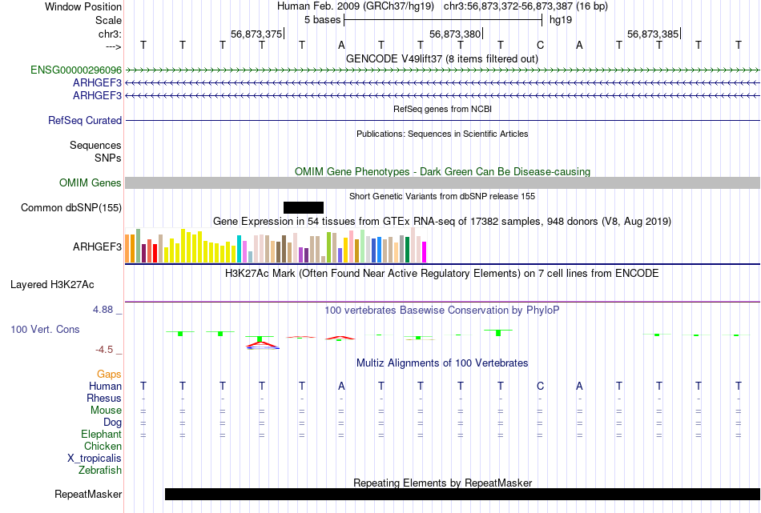
Task: Click the Scale label
Action: coord(109,20)
